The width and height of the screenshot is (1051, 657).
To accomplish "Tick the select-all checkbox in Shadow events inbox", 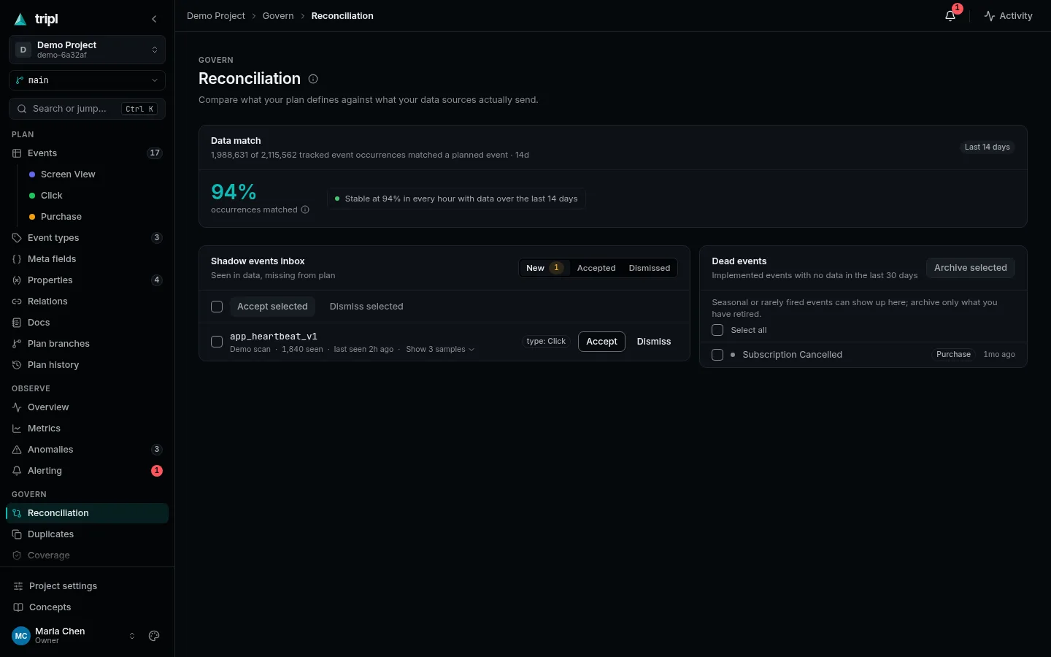I will [217, 307].
